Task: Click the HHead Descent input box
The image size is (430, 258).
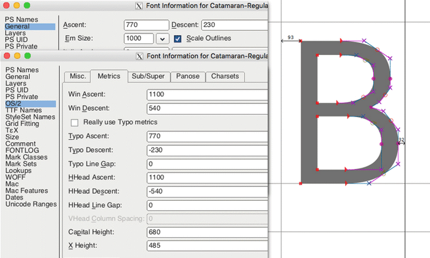Action: pos(207,191)
